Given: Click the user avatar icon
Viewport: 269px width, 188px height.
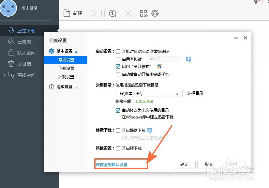Looking at the screenshot, I should (x=8, y=8).
